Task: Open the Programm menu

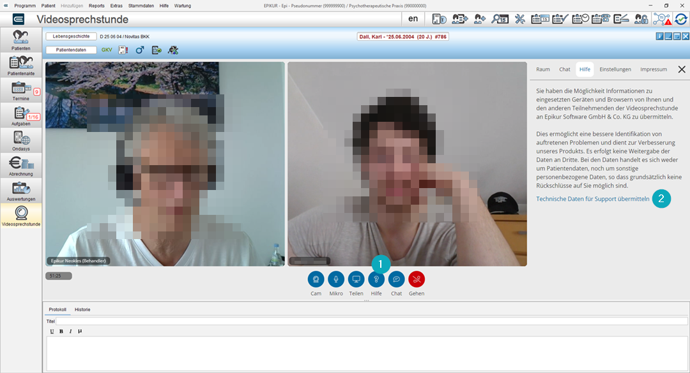Action: point(25,6)
